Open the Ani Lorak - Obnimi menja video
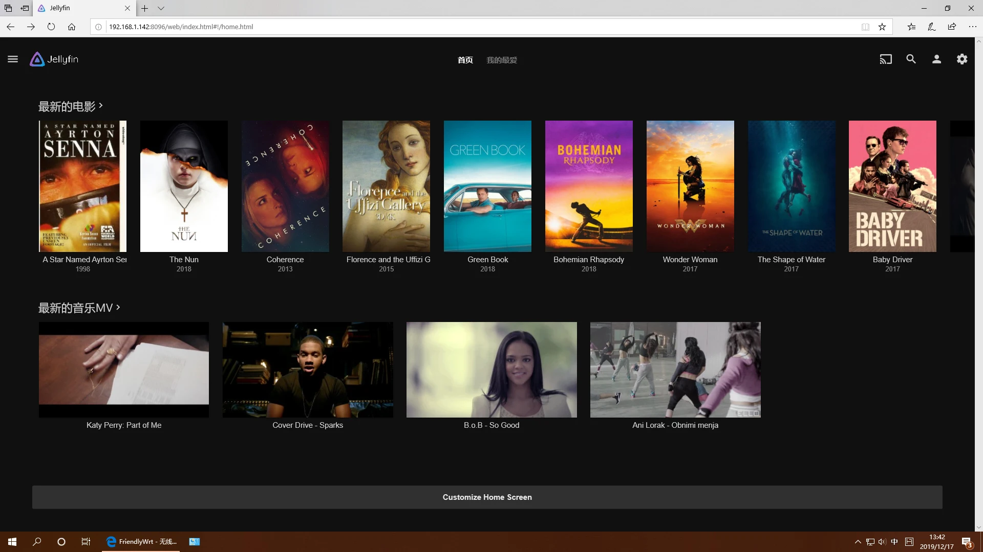 click(x=675, y=370)
